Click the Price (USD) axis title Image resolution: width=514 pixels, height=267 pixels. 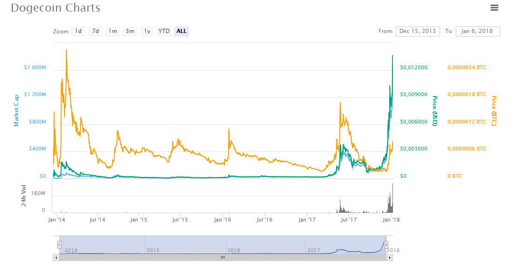(x=435, y=111)
